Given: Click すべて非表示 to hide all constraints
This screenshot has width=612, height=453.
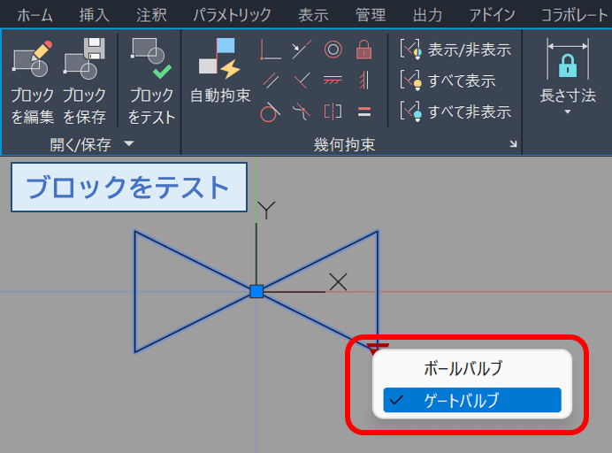Looking at the screenshot, I should point(455,112).
